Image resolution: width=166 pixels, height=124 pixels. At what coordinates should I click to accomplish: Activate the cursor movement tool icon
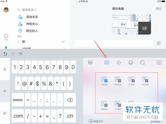click(119, 62)
